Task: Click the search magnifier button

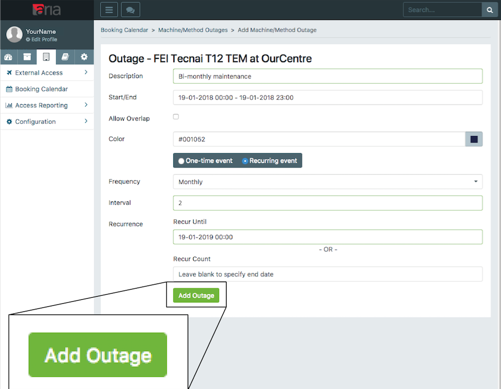Action: point(489,10)
